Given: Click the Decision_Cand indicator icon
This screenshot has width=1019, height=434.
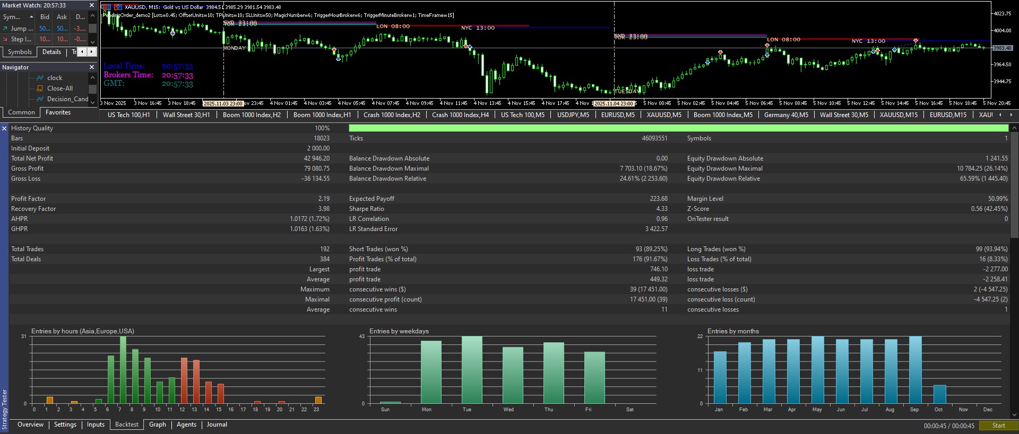Looking at the screenshot, I should pos(40,99).
